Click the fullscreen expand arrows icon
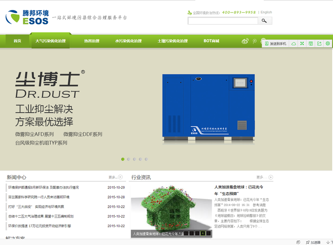Screen dimensions: 333x245 click(302, 44)
